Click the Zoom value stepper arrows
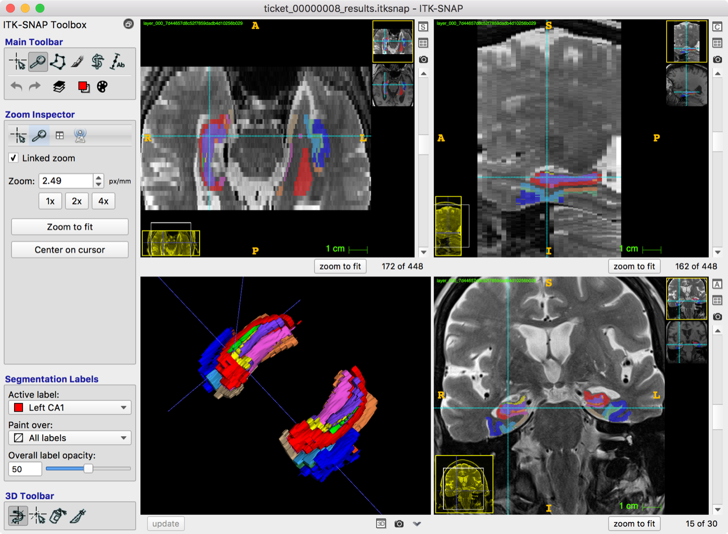 tap(99, 181)
